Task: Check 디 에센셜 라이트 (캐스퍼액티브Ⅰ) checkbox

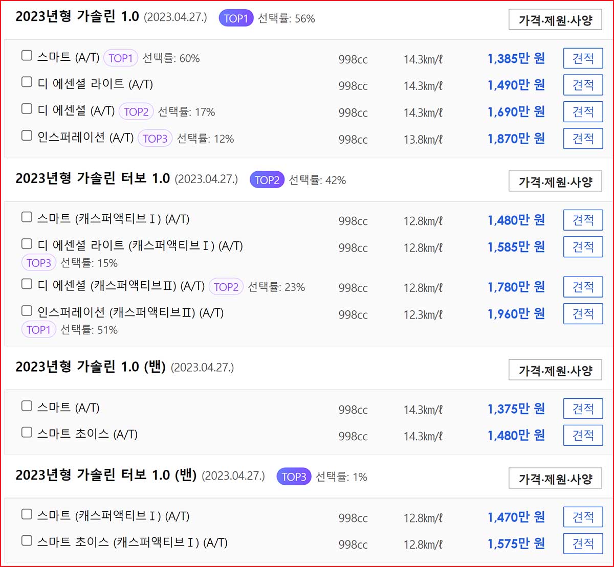Action: [x=27, y=244]
